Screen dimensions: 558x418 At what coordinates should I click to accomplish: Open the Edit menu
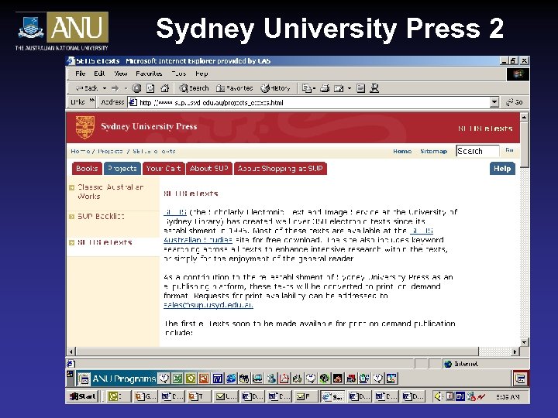click(99, 74)
